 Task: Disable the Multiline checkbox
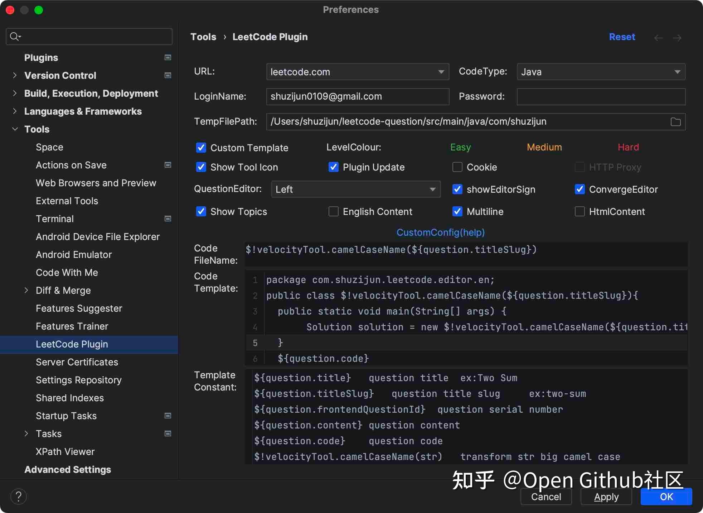(457, 211)
